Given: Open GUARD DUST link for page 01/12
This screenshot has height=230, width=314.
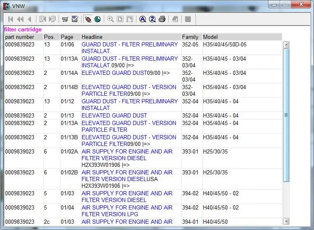Looking at the screenshot, I should click(x=129, y=105).
